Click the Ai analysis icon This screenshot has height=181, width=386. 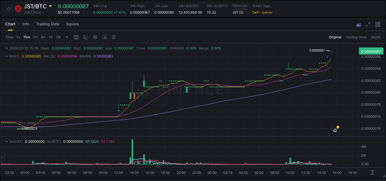(358, 24)
